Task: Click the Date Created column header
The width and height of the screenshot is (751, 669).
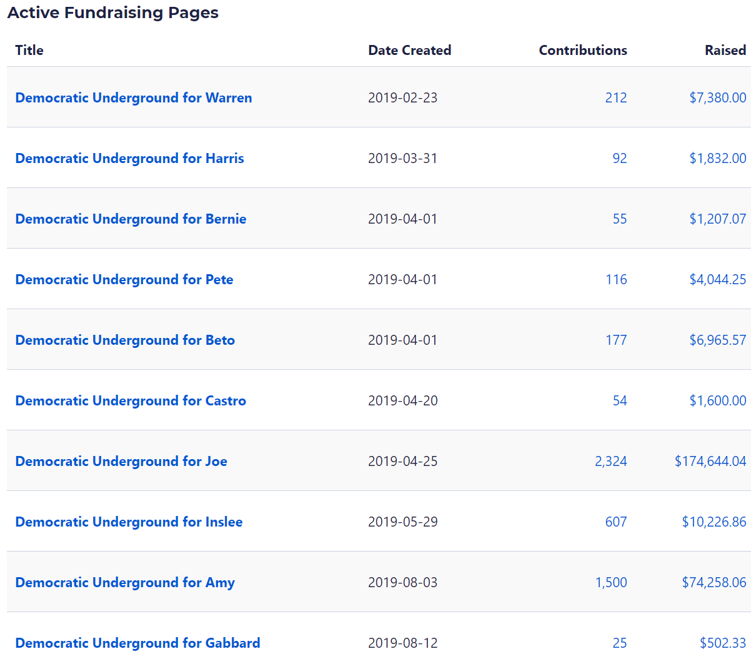Action: pos(409,50)
